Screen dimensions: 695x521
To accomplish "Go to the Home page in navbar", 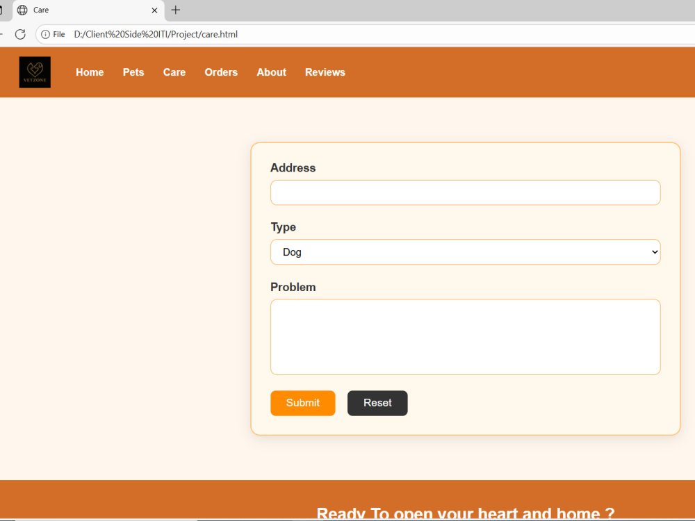I will point(90,72).
